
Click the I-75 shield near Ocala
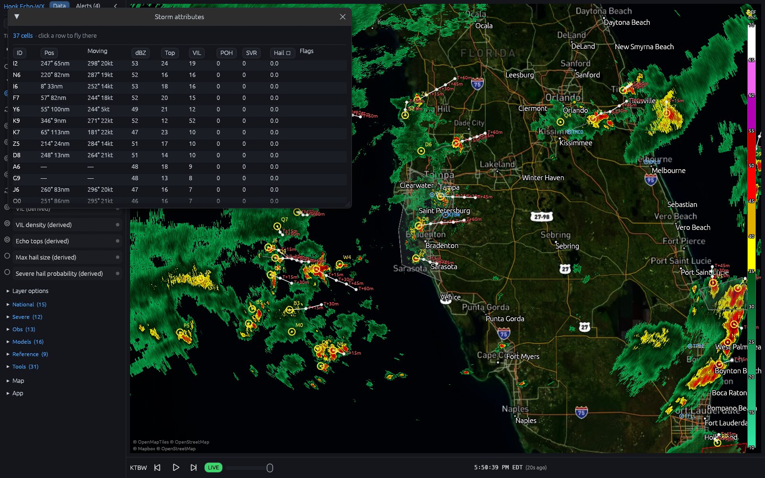click(x=477, y=85)
